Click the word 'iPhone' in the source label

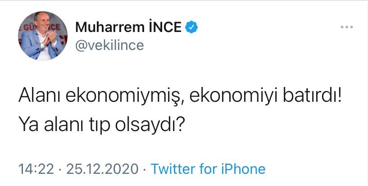click(243, 169)
